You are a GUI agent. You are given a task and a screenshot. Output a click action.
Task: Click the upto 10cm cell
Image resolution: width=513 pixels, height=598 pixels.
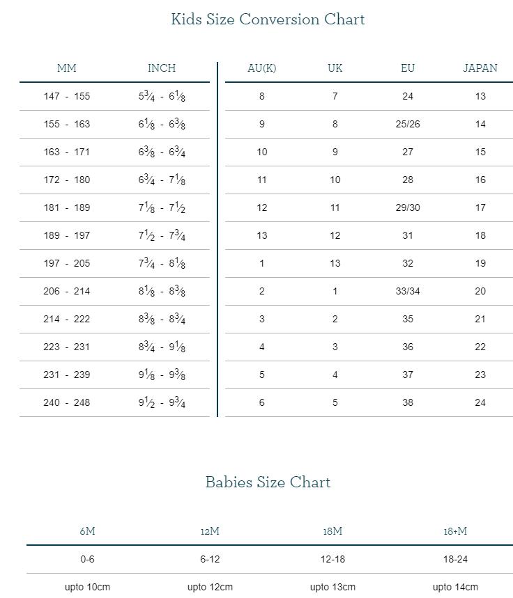(87, 587)
